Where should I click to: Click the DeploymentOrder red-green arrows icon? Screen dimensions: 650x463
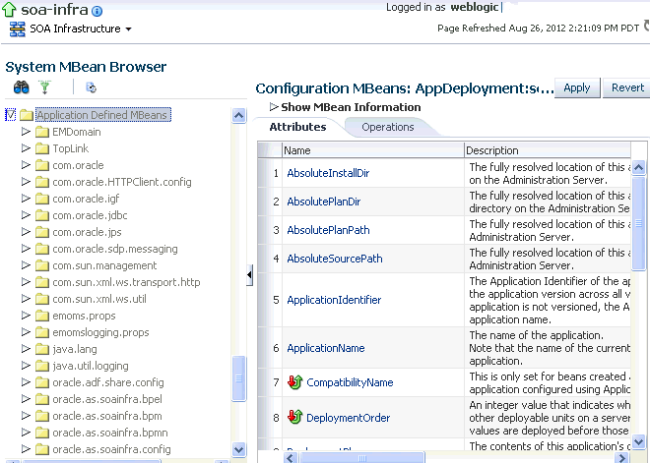click(x=294, y=417)
